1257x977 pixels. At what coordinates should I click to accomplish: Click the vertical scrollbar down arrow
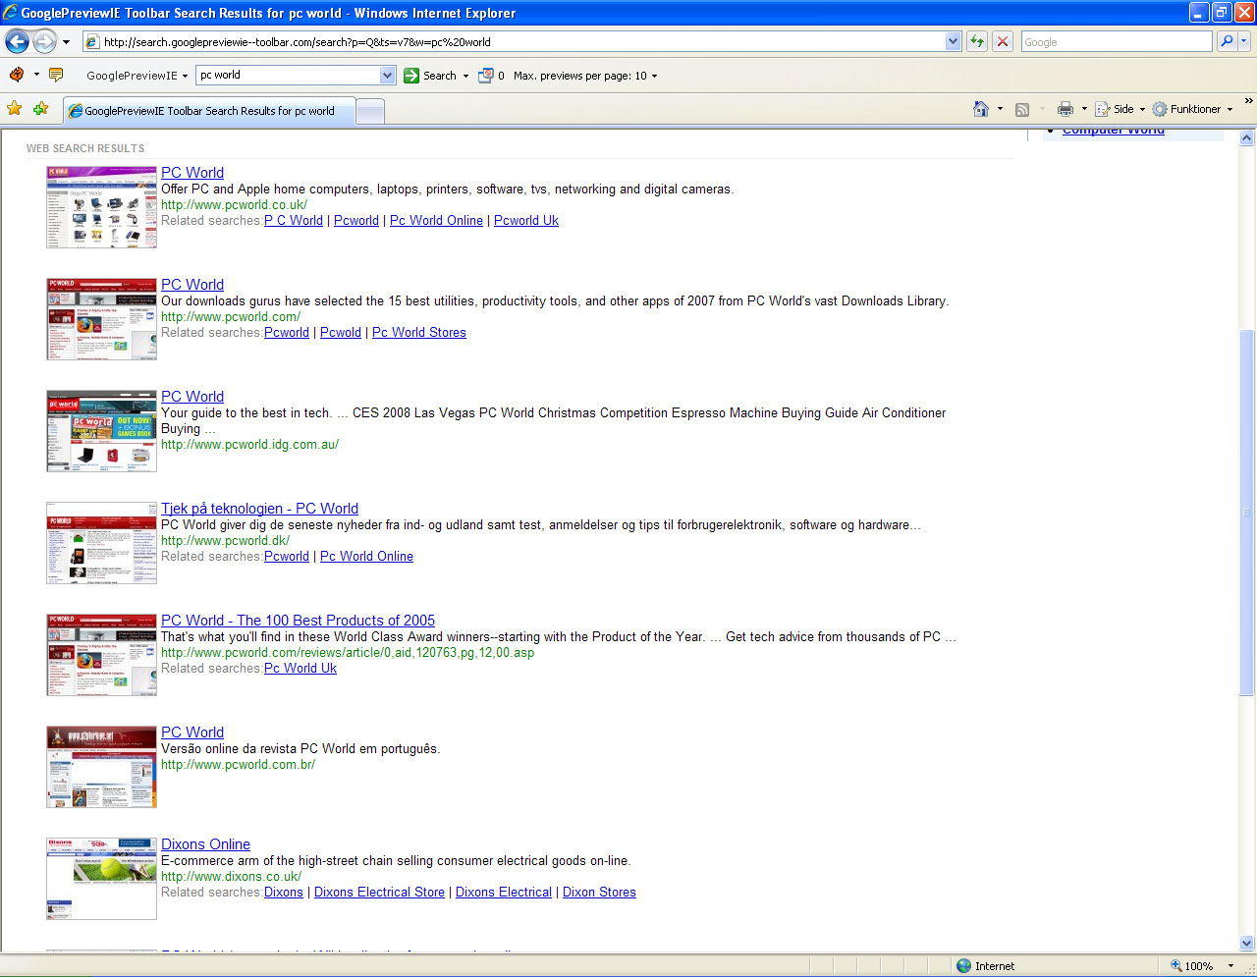click(1247, 944)
